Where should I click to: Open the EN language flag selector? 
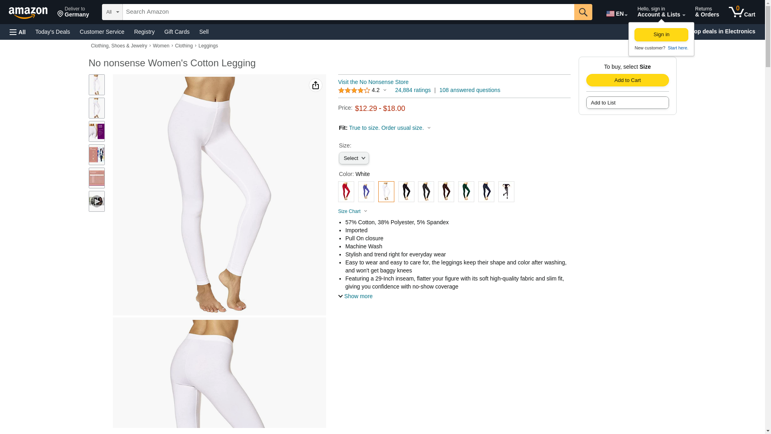(x=617, y=14)
